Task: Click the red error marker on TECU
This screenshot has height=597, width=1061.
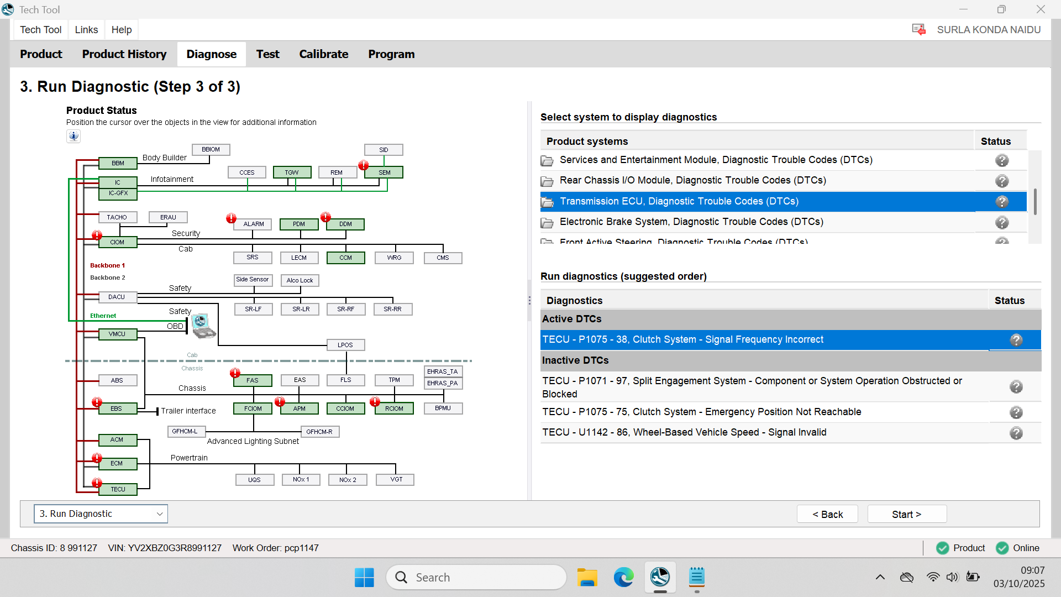Action: [x=97, y=483]
